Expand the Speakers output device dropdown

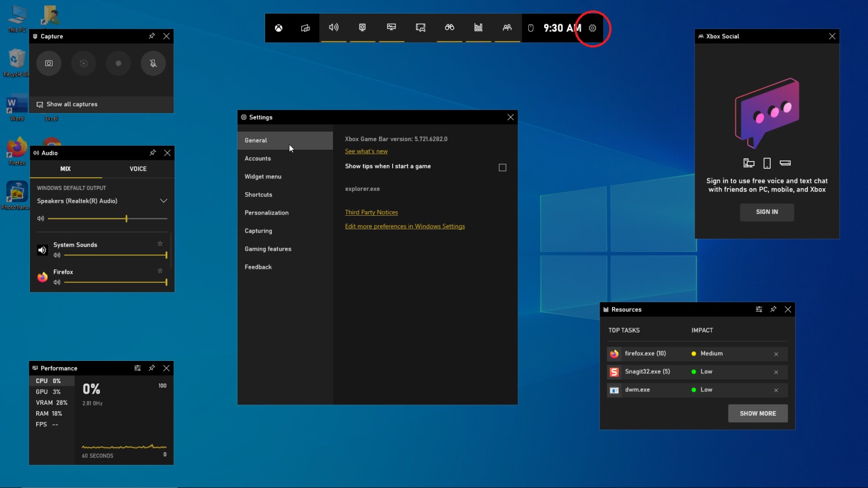(163, 201)
